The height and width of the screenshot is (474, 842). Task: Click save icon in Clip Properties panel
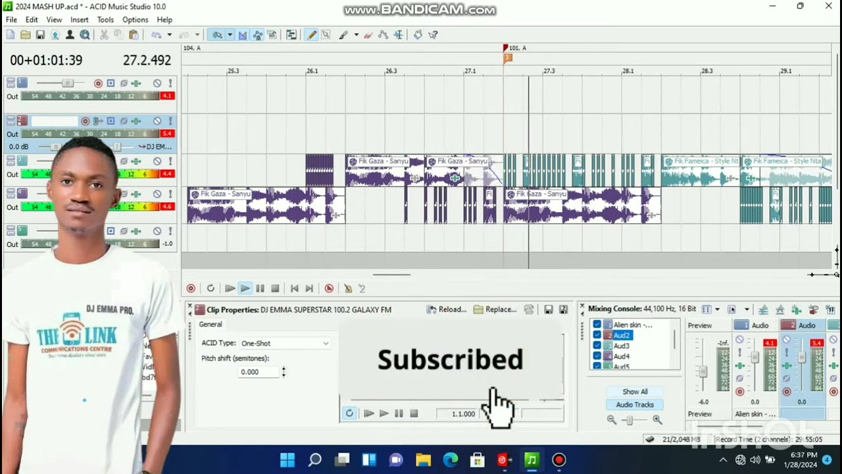click(x=549, y=309)
